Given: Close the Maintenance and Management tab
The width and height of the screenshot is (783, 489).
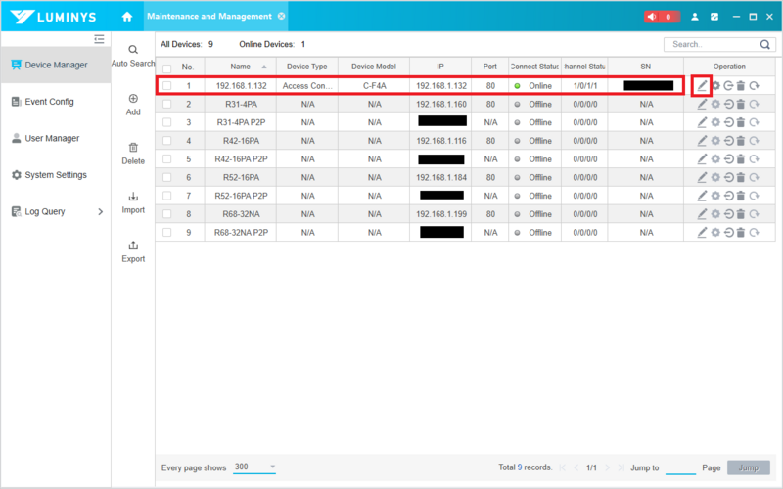Looking at the screenshot, I should (x=282, y=16).
